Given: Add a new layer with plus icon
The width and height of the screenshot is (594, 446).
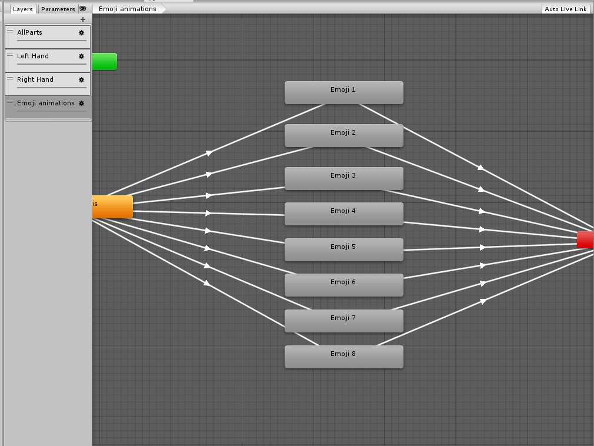Looking at the screenshot, I should click(83, 19).
